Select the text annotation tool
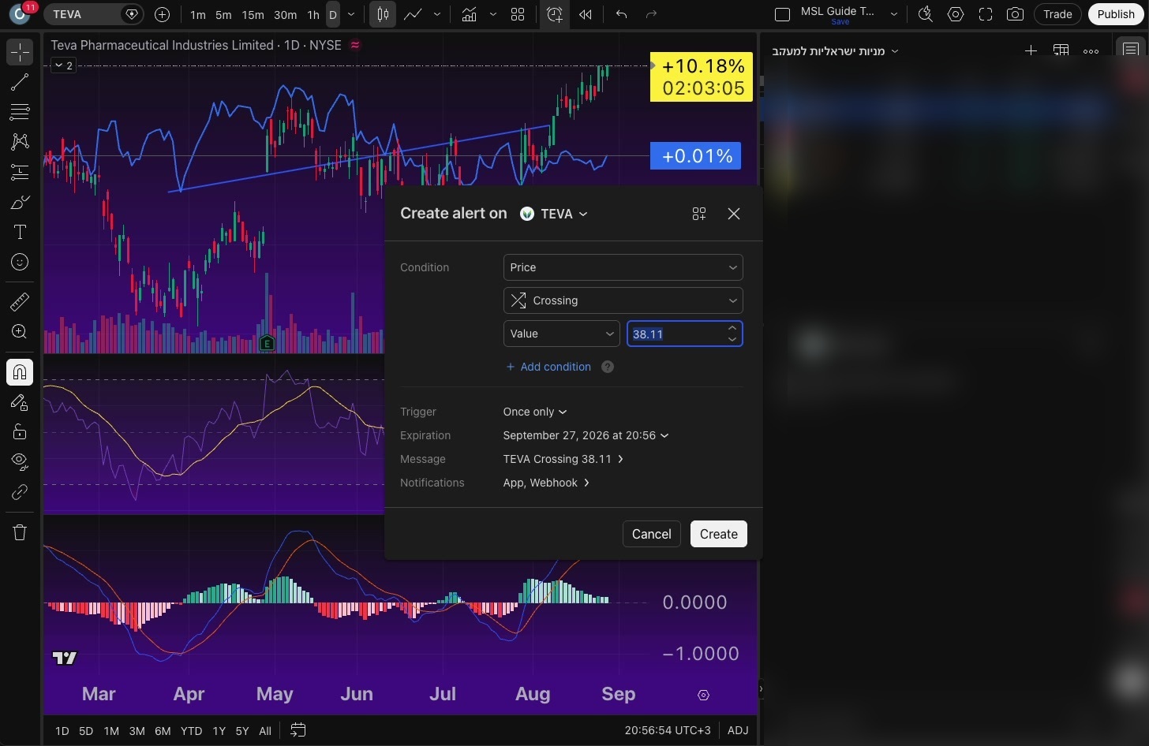Image resolution: width=1149 pixels, height=746 pixels. point(20,232)
